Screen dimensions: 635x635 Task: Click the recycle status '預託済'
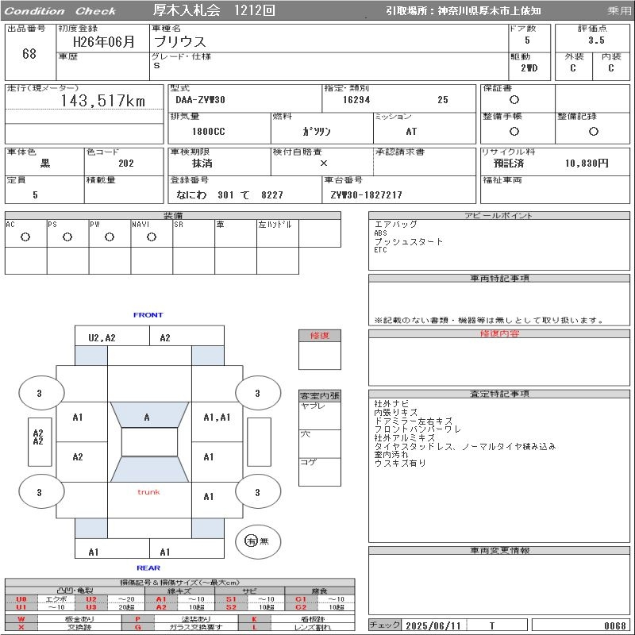[509, 164]
